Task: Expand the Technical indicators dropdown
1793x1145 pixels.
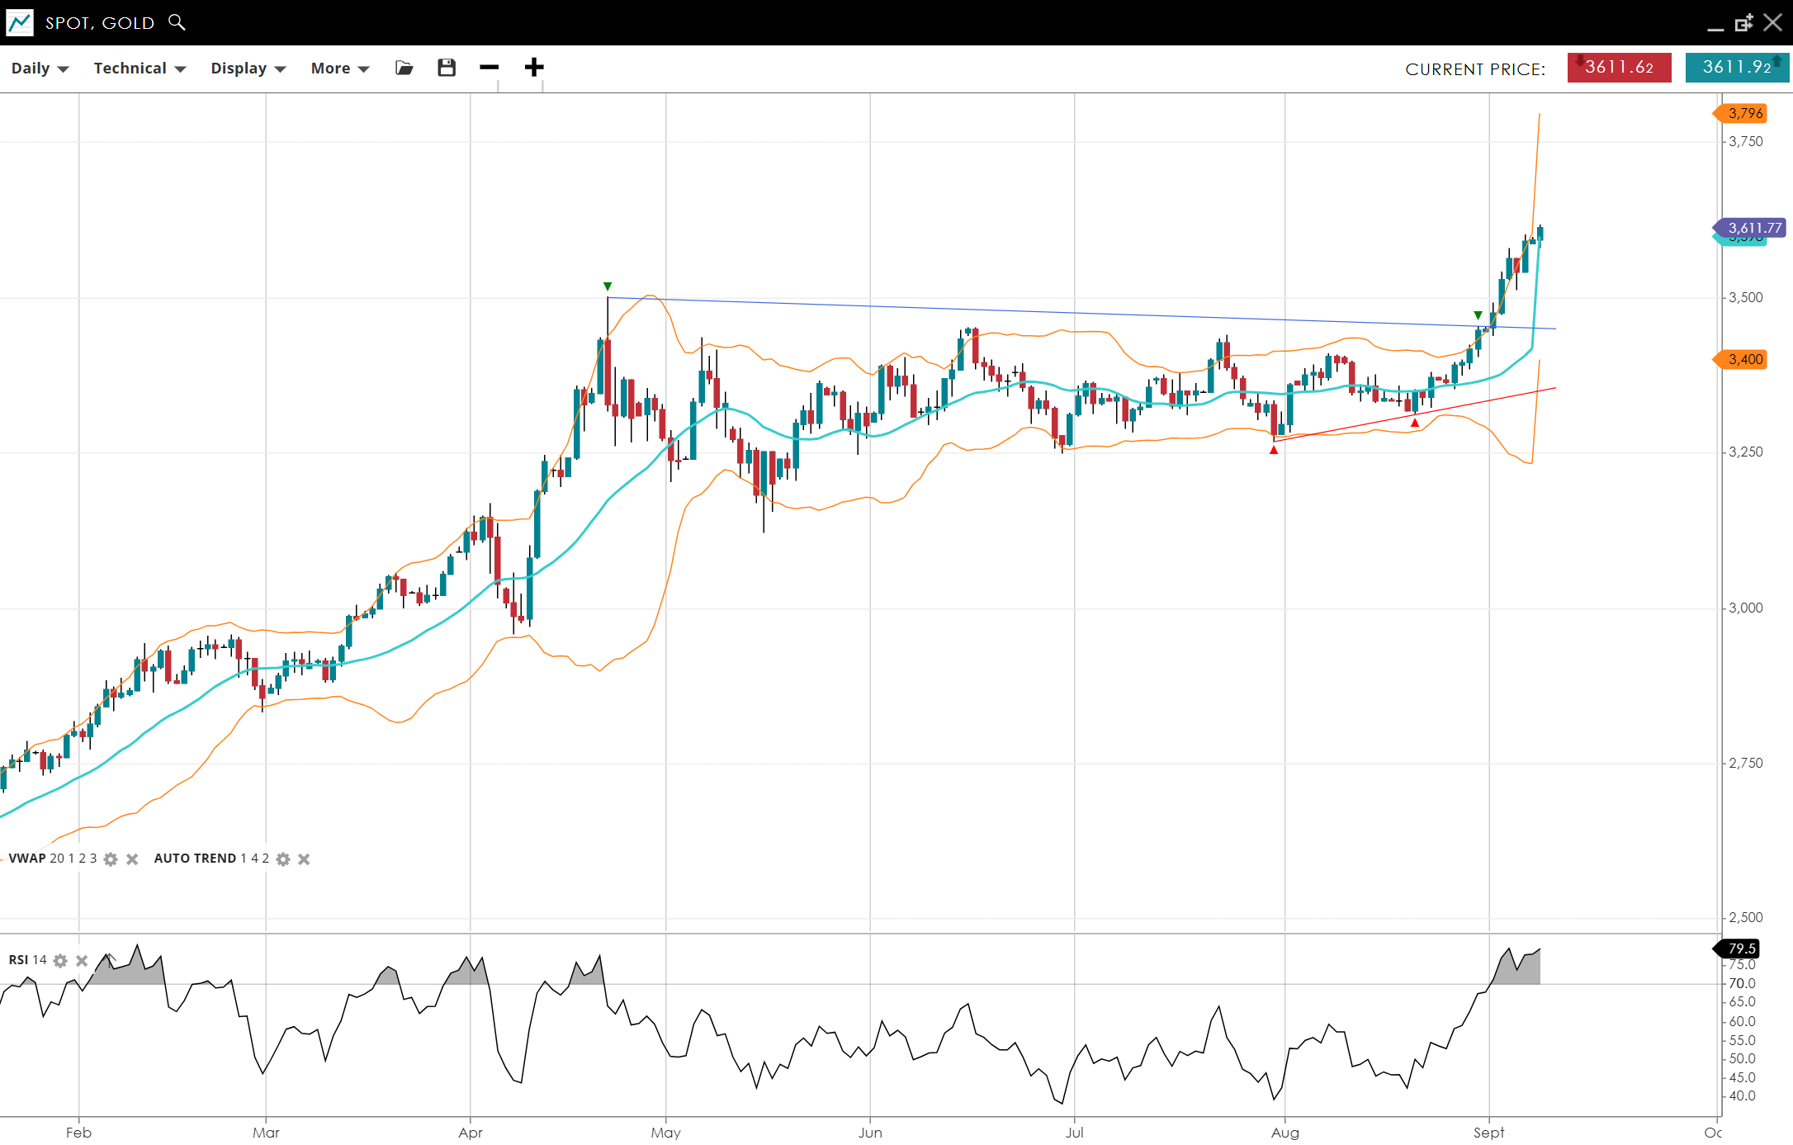Action: pyautogui.click(x=140, y=69)
